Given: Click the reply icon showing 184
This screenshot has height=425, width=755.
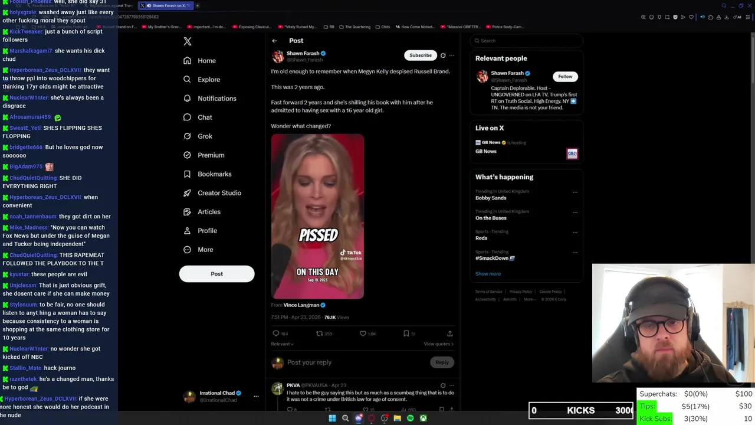Looking at the screenshot, I should [x=275, y=334].
